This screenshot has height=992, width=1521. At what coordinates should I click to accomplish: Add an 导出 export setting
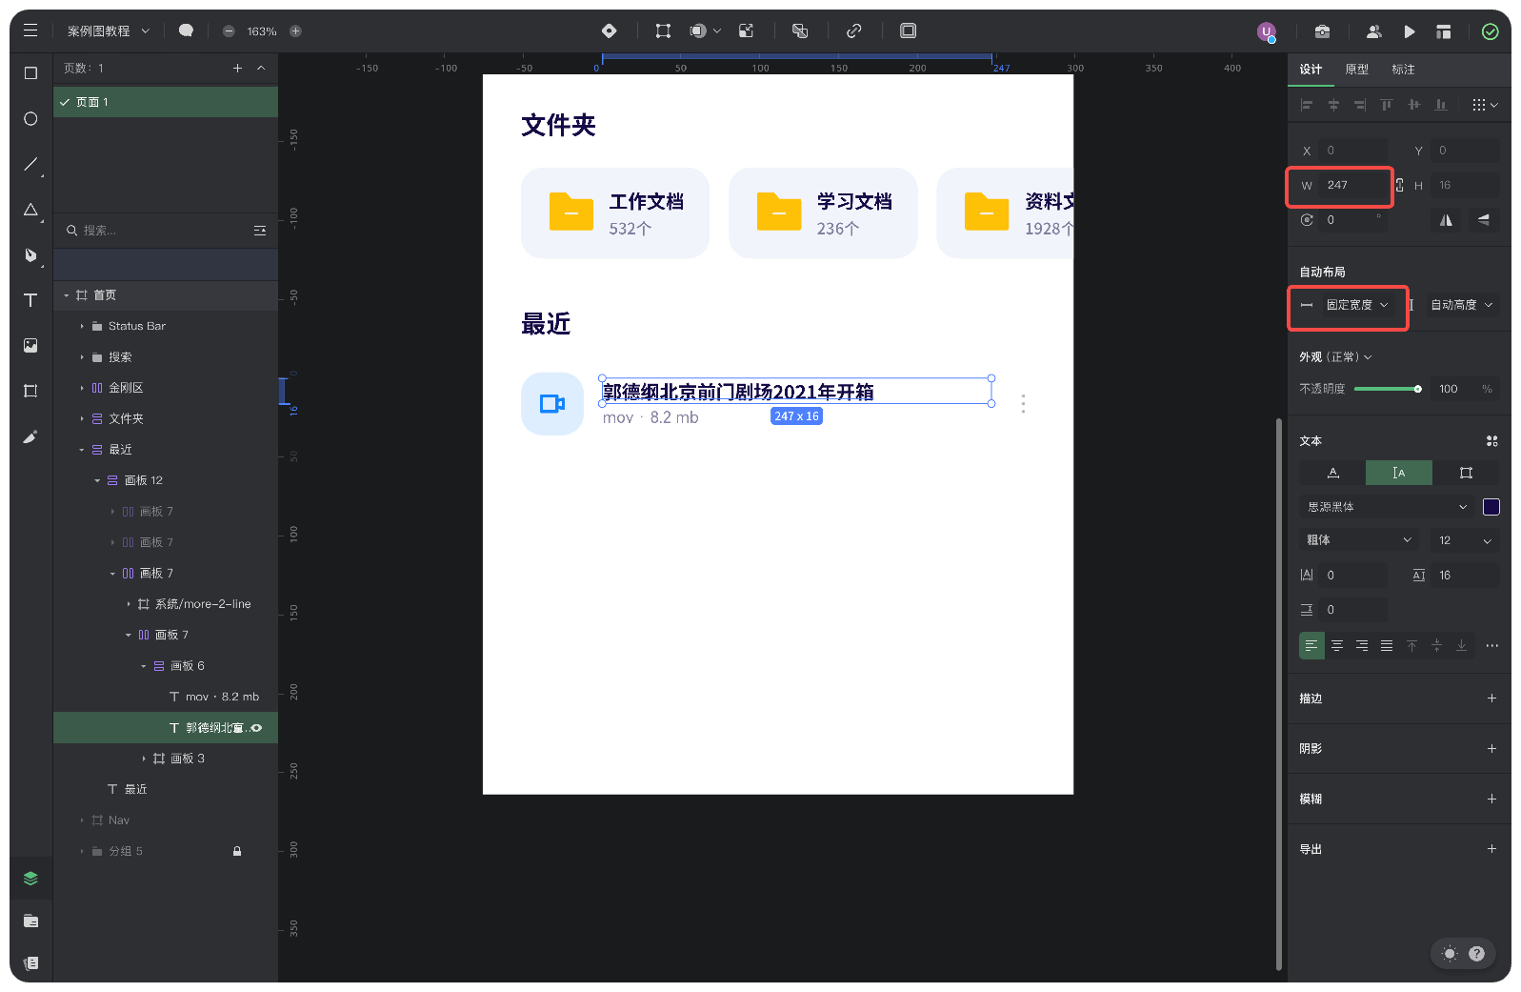[1491, 849]
